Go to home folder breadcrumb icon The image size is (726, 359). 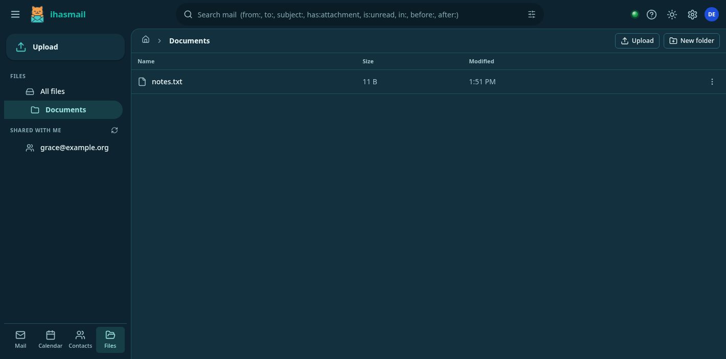pos(146,40)
